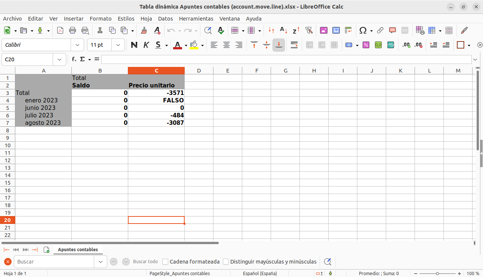This screenshot has height=277, width=483.
Task: Select the Apuntes contables sheet tab
Action: [78, 249]
